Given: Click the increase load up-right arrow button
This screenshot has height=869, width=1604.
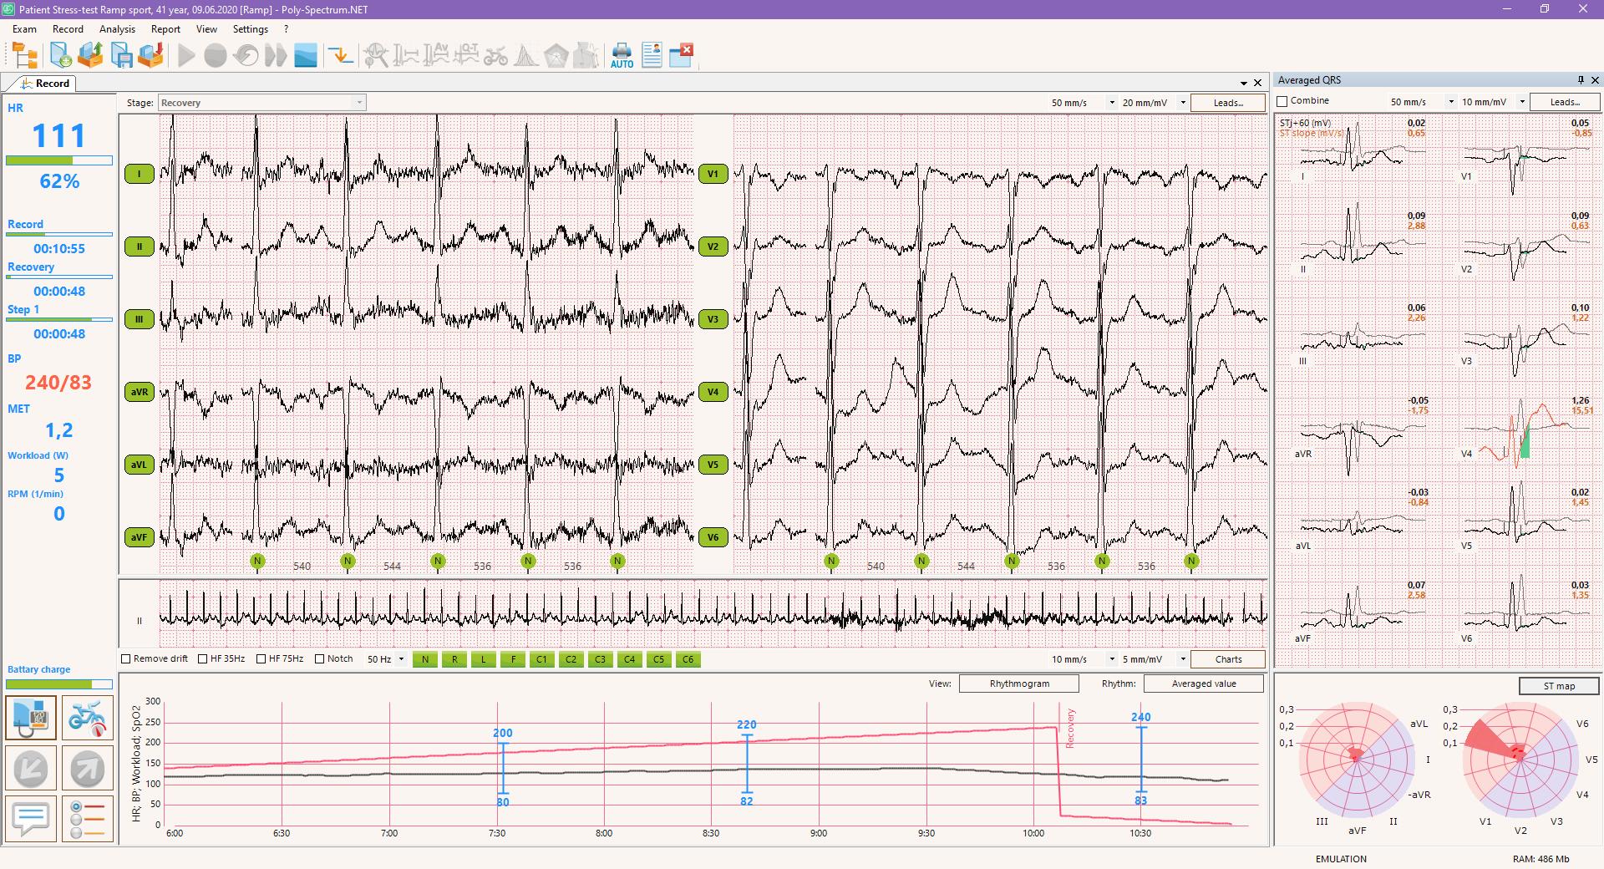Looking at the screenshot, I should tap(87, 768).
